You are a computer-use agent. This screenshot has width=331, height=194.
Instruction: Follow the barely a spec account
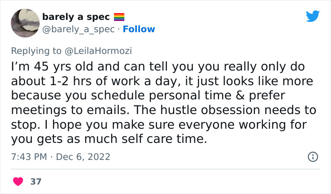point(139,29)
